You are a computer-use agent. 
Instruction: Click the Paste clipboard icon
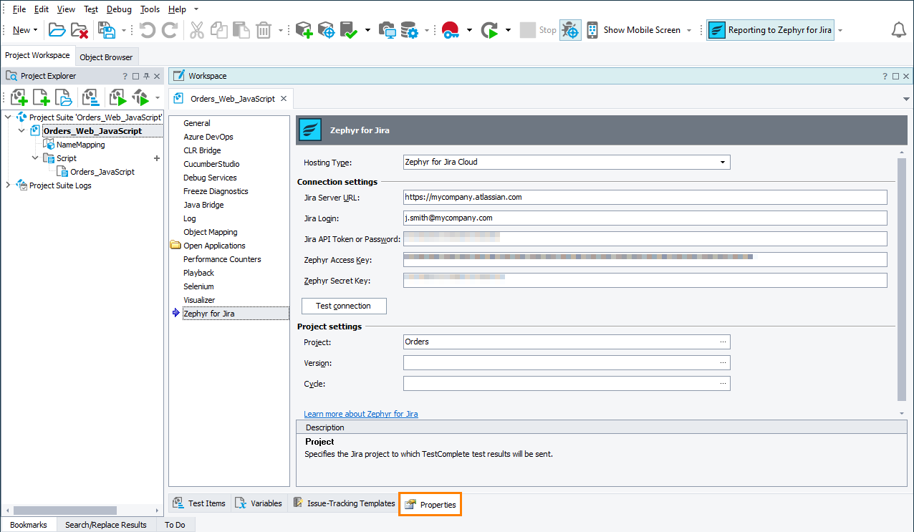[241, 30]
